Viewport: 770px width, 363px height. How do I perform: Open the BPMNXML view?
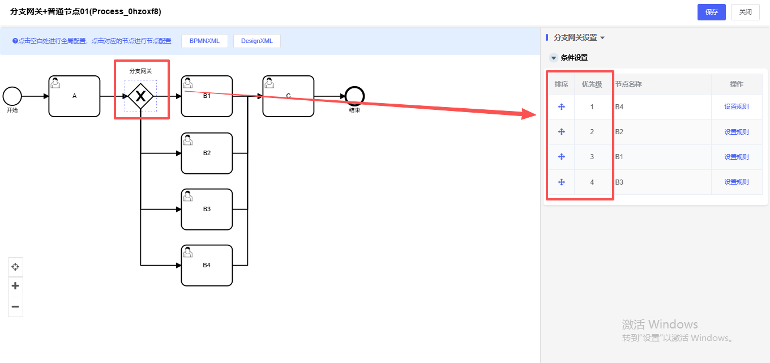[204, 41]
